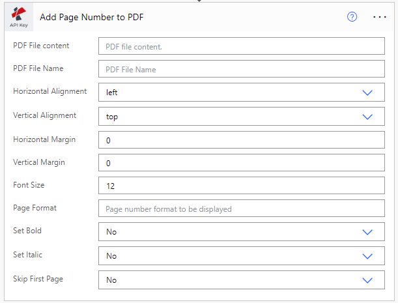Click the Font Size label
The height and width of the screenshot is (303, 398).
(x=29, y=185)
